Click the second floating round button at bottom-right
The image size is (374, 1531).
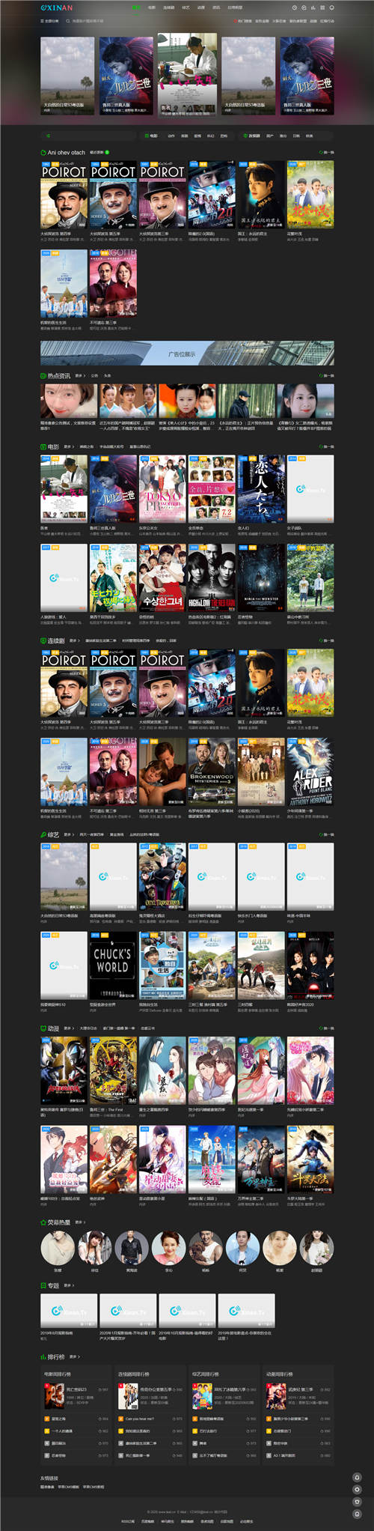[357, 1489]
